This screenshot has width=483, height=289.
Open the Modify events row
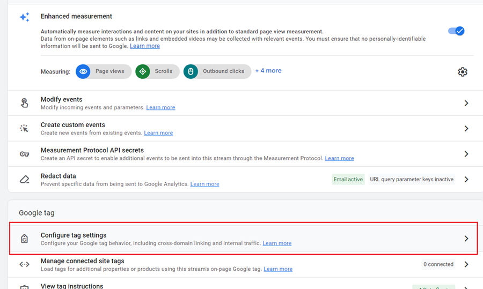245,103
